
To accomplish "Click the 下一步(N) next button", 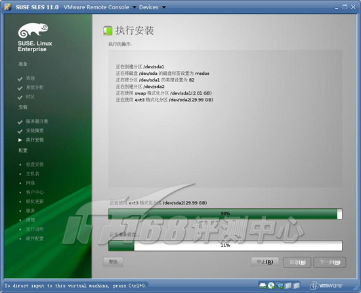I will (x=329, y=262).
